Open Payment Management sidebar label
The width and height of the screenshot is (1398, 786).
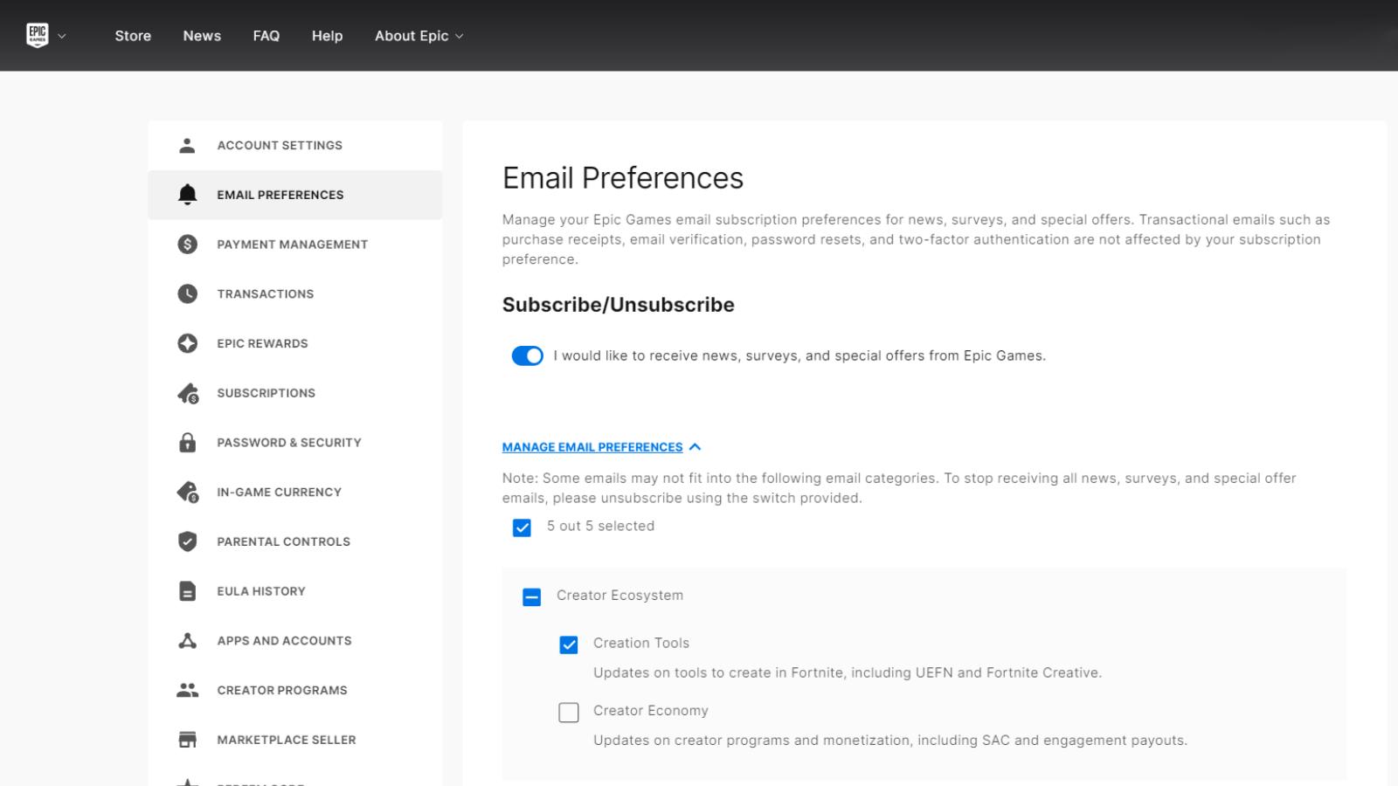click(293, 245)
